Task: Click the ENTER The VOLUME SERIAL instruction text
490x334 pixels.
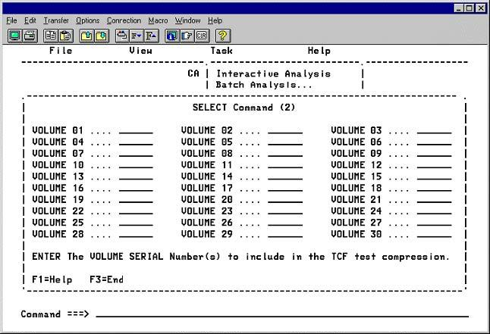Action: [x=240, y=257]
